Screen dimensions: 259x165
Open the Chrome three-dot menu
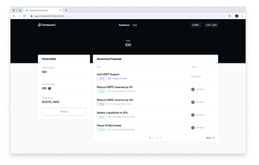tap(242, 16)
